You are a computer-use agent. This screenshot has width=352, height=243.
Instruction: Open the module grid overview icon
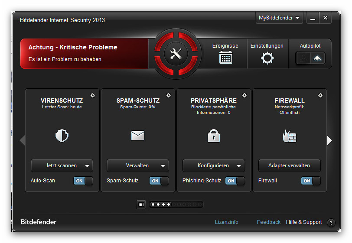click(141, 204)
